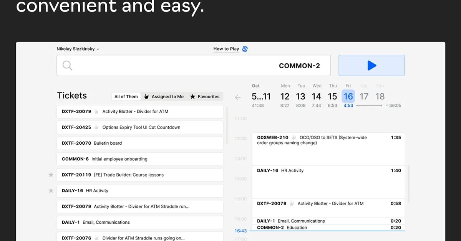Select Thursday the 15th in the calendar
461x241 pixels.
[332, 96]
